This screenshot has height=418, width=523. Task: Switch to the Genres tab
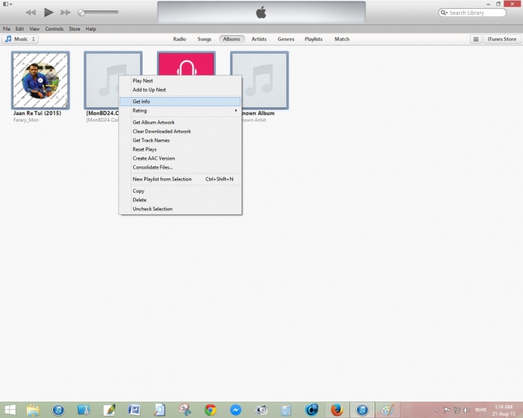pyautogui.click(x=286, y=39)
